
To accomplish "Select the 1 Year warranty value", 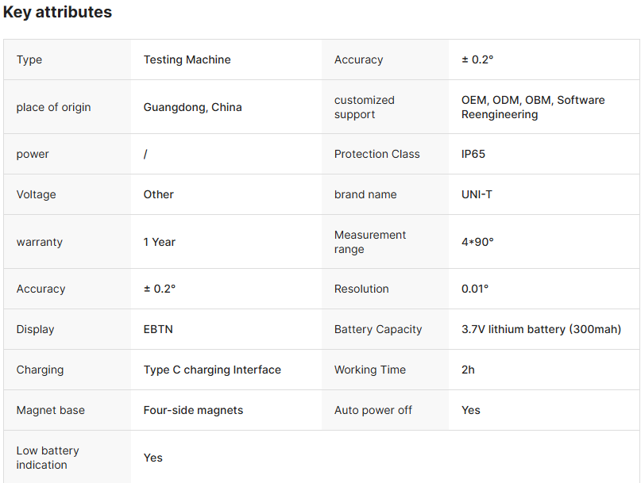I will click(159, 242).
